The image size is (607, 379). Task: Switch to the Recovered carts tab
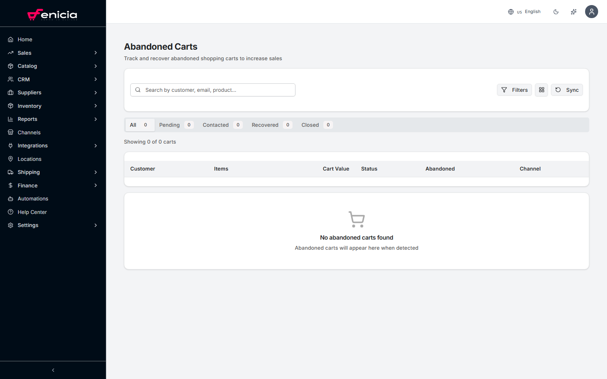265,125
